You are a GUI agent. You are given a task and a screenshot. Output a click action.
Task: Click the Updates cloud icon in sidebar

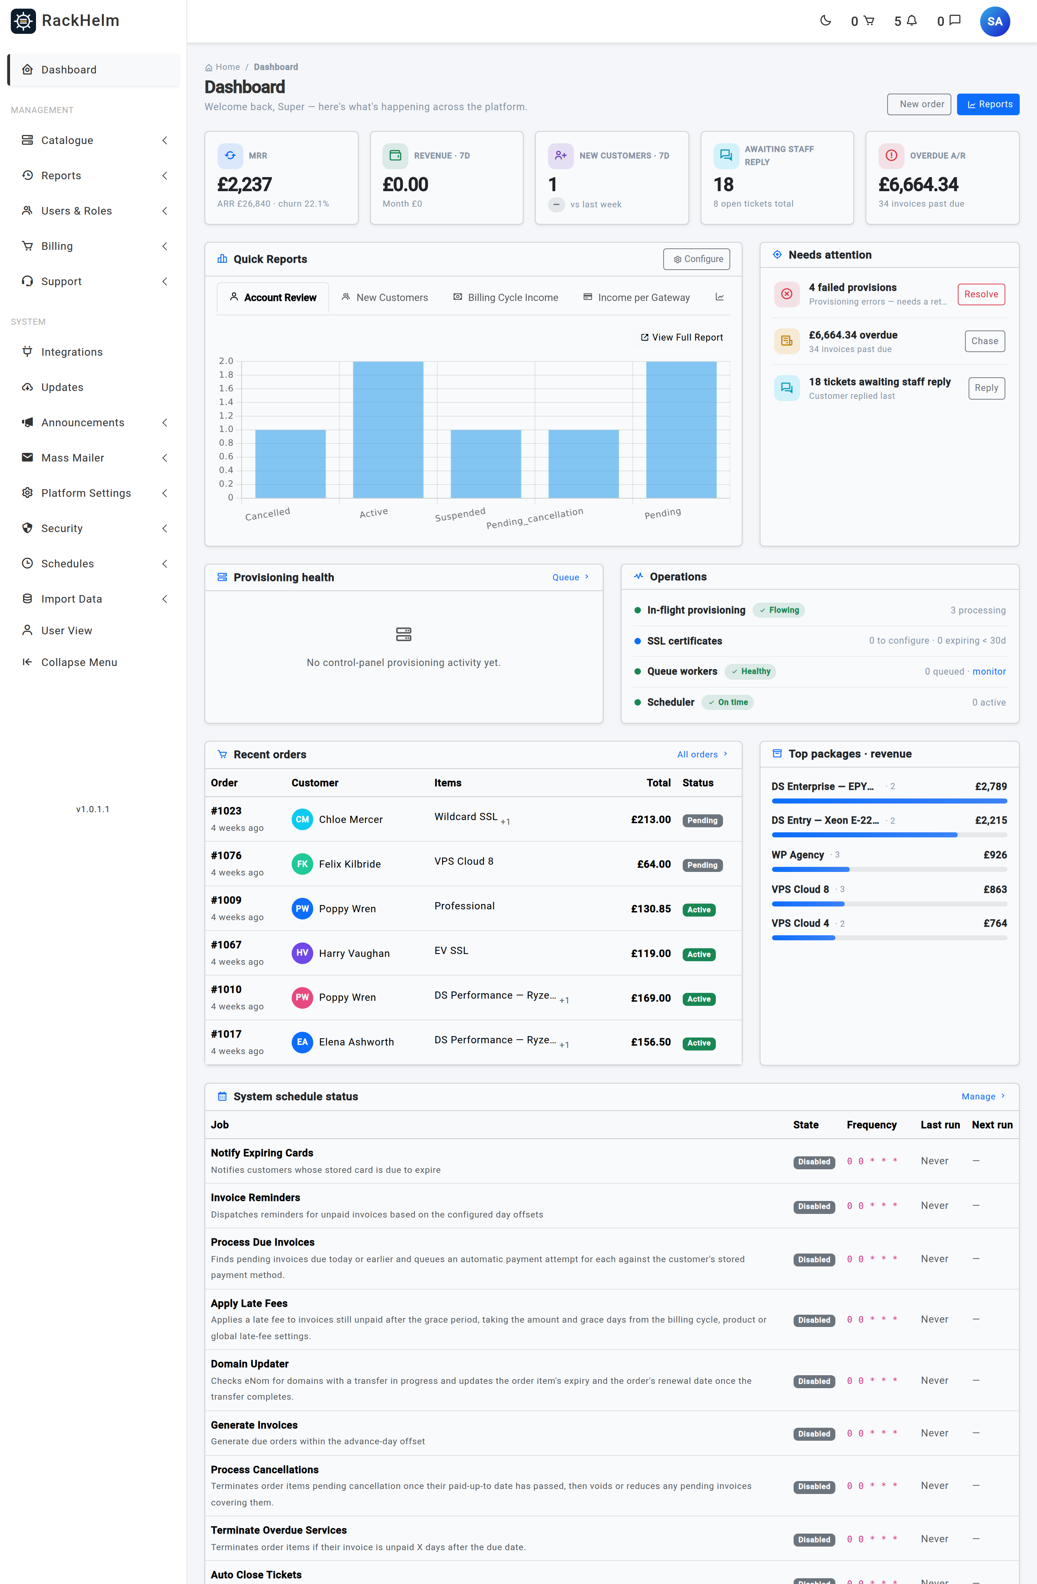click(27, 387)
